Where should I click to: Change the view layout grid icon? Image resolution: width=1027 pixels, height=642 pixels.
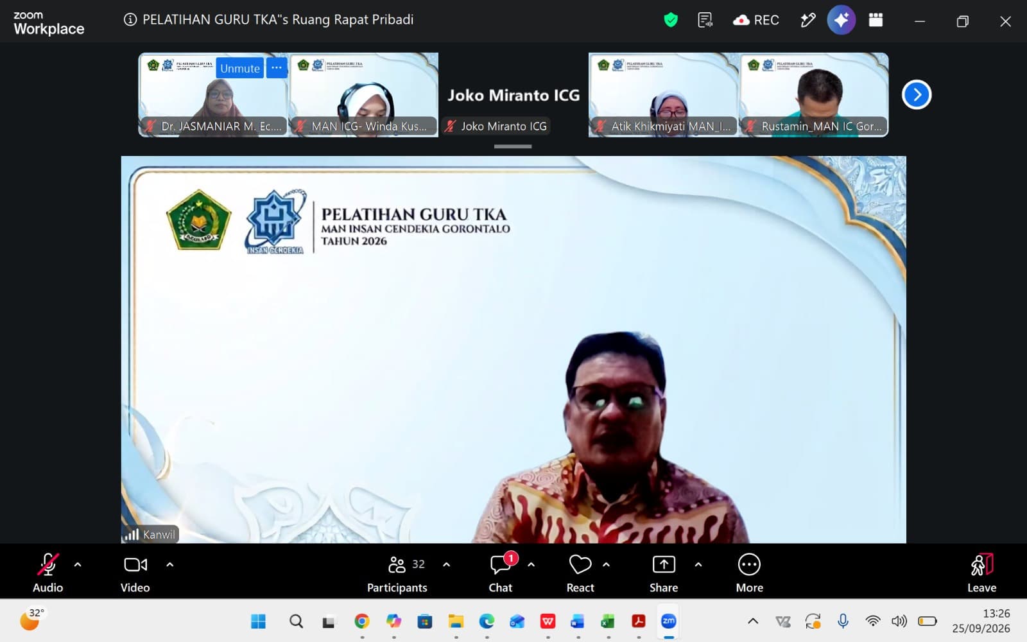(x=876, y=21)
